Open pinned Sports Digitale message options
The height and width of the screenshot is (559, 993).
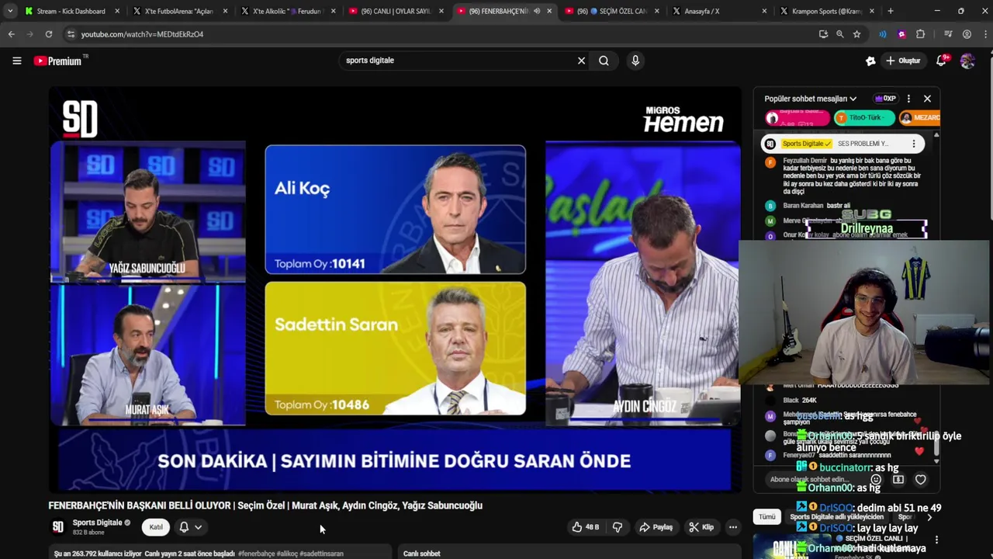[914, 144]
